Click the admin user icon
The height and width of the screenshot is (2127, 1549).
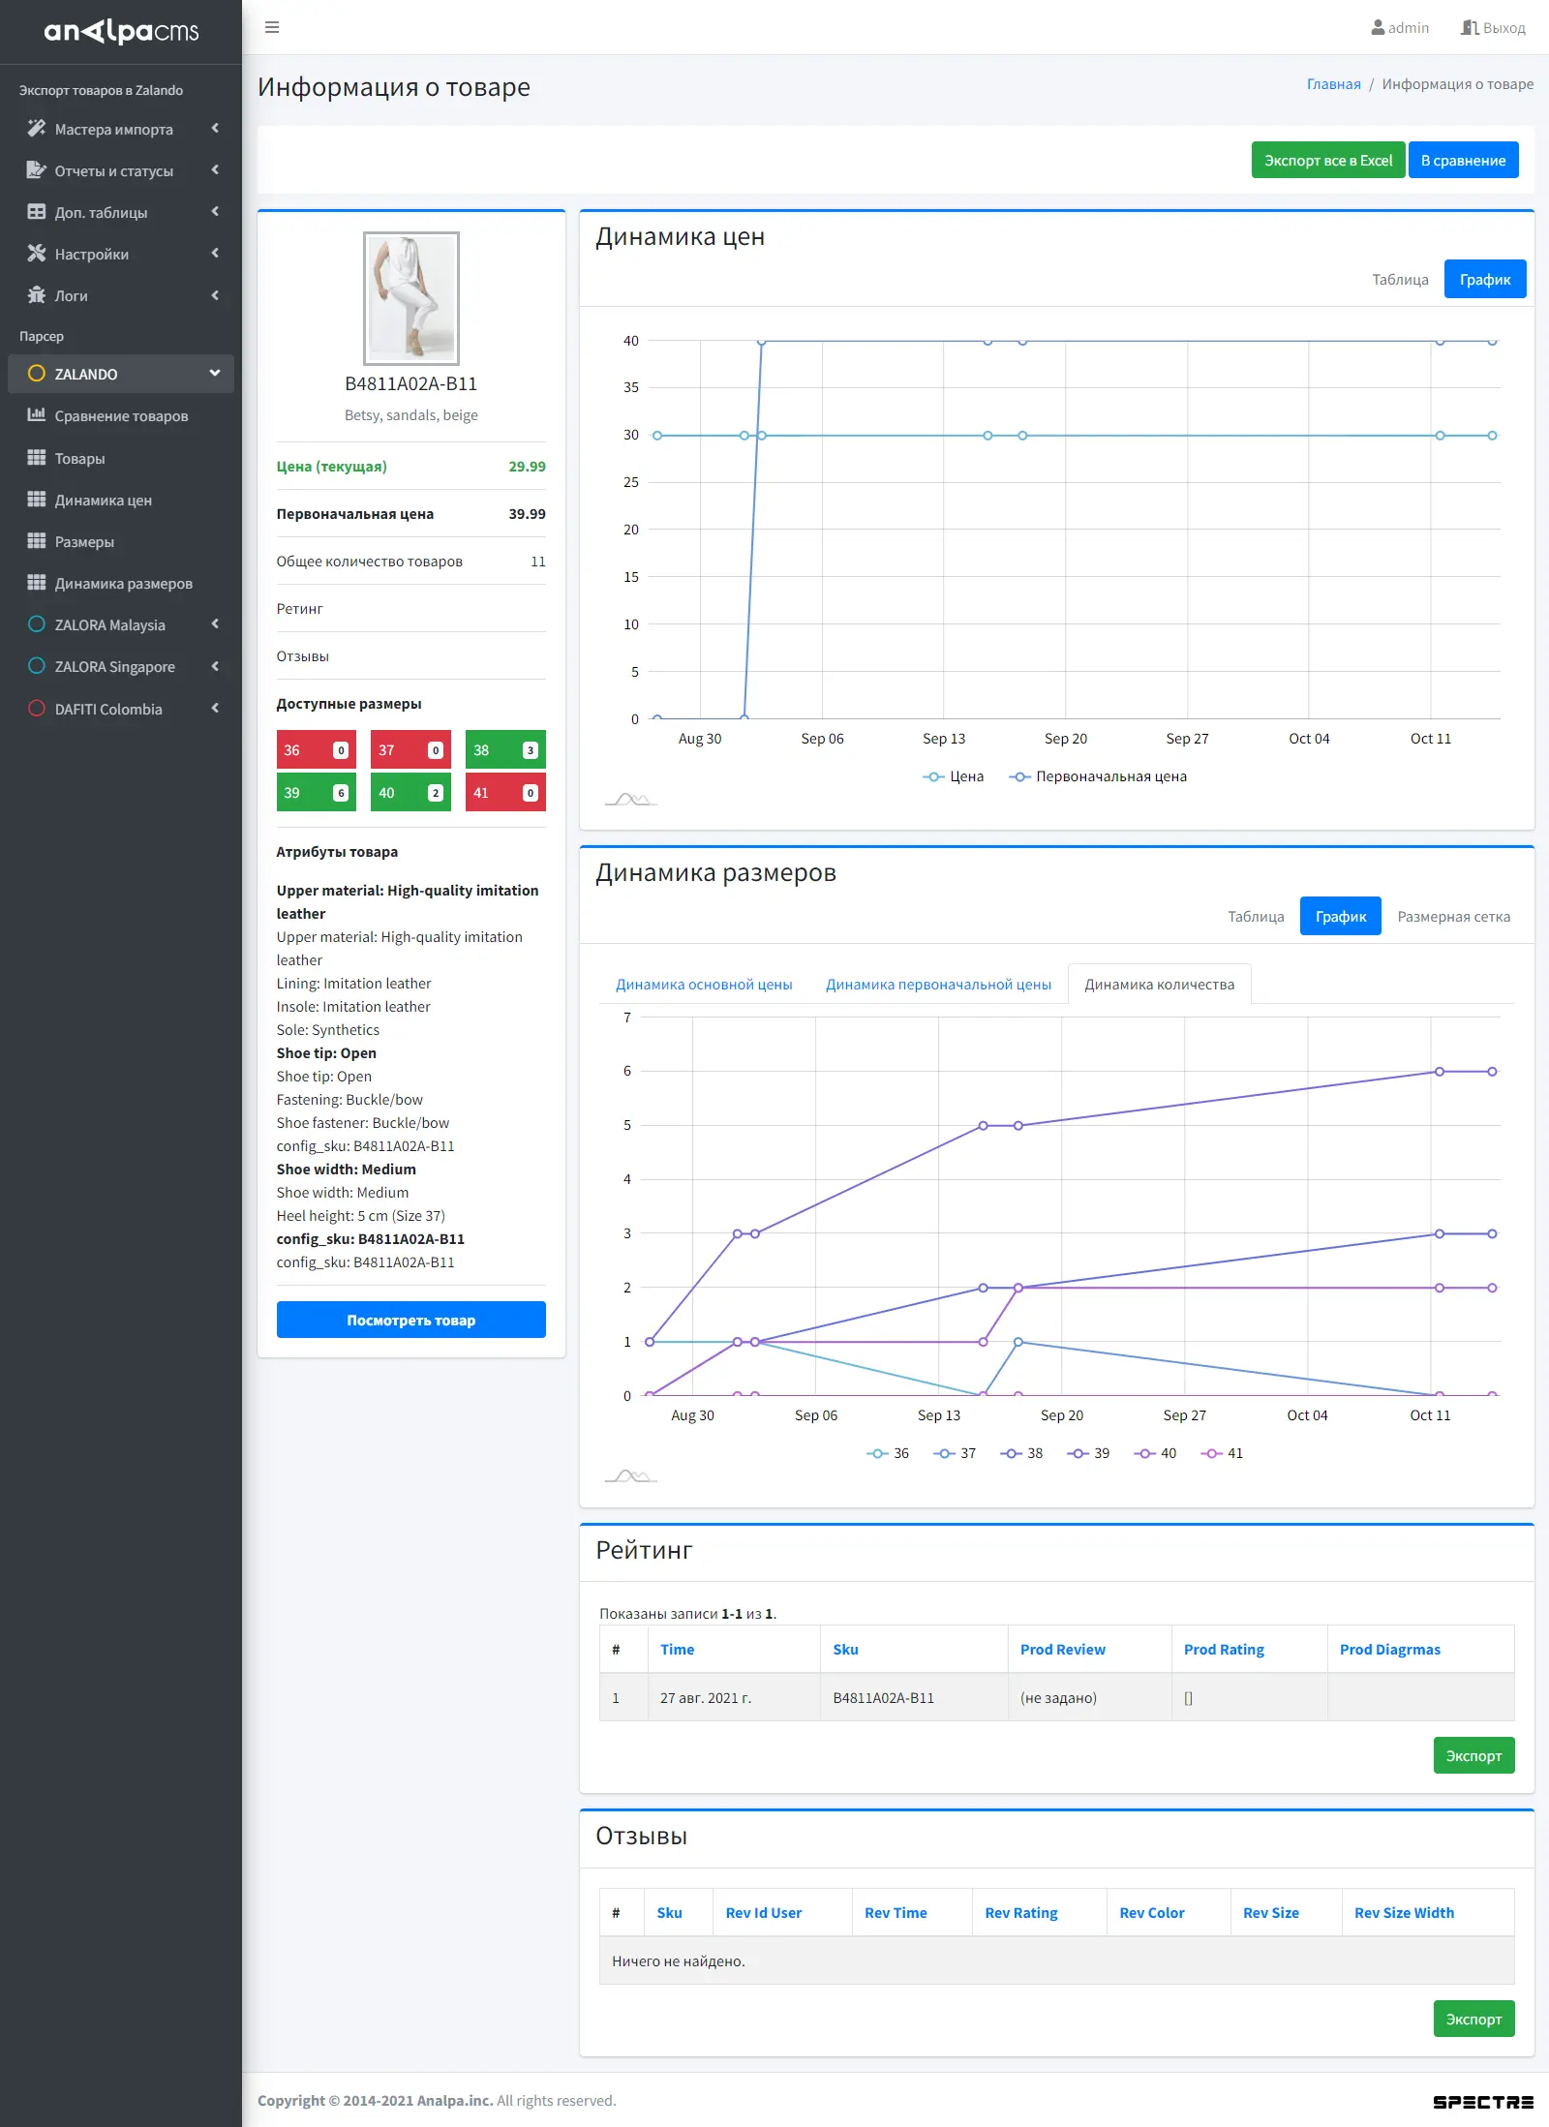[x=1377, y=28]
